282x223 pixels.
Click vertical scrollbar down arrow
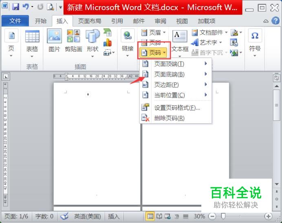click(277, 184)
